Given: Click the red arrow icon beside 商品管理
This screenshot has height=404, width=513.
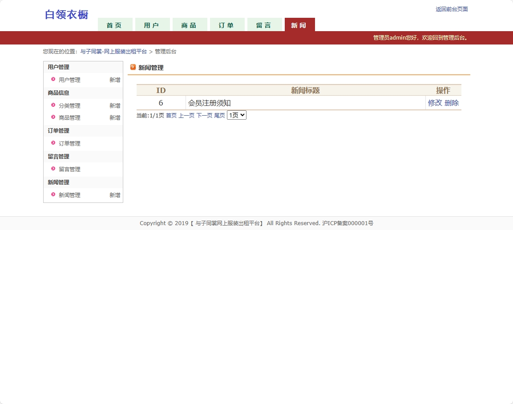Looking at the screenshot, I should click(53, 117).
